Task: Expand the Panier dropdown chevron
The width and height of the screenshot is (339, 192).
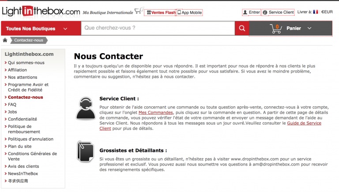Action: click(x=309, y=28)
